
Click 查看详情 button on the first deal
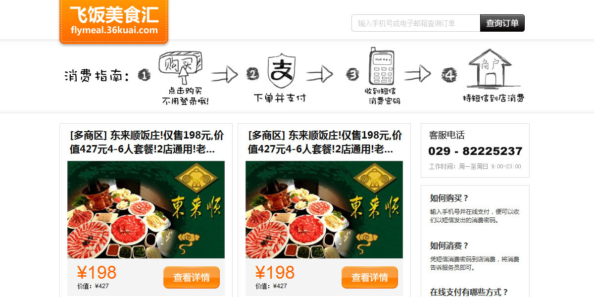pyautogui.click(x=192, y=277)
